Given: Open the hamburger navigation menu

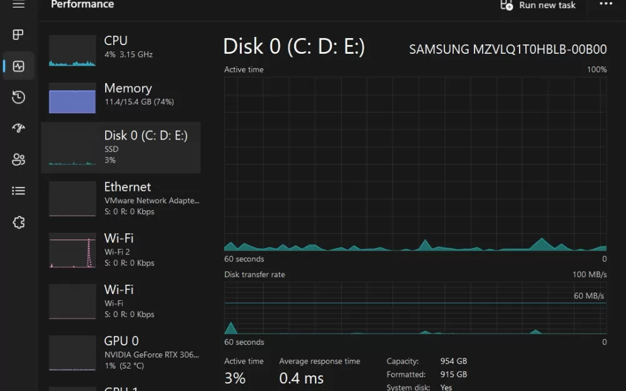Looking at the screenshot, I should 18,4.
